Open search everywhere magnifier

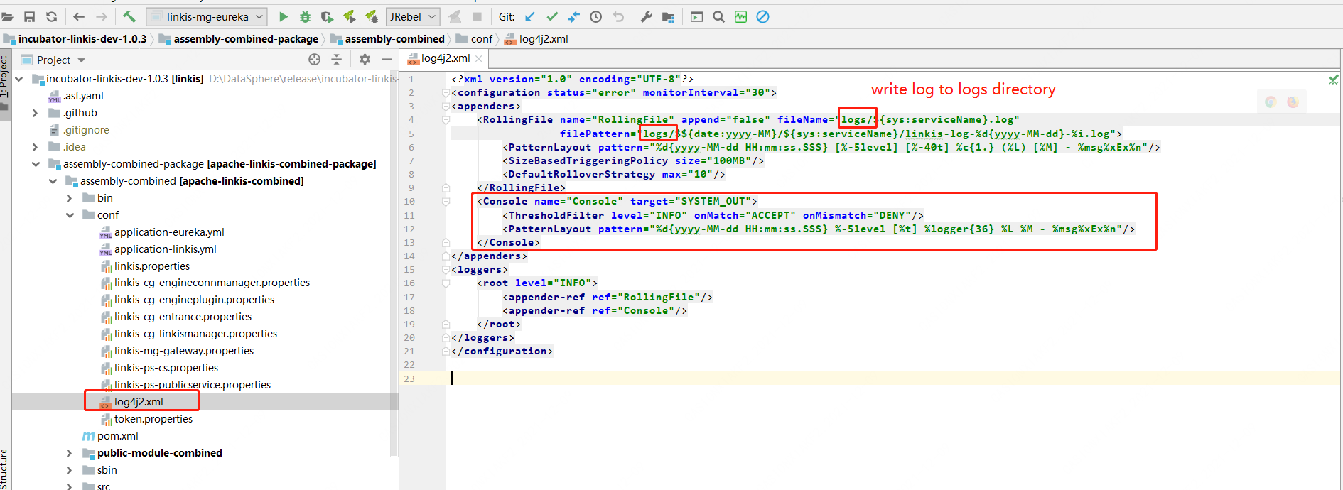tap(718, 16)
